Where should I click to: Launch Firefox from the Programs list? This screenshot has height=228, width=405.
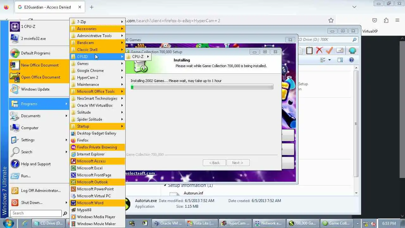[x=97, y=140]
